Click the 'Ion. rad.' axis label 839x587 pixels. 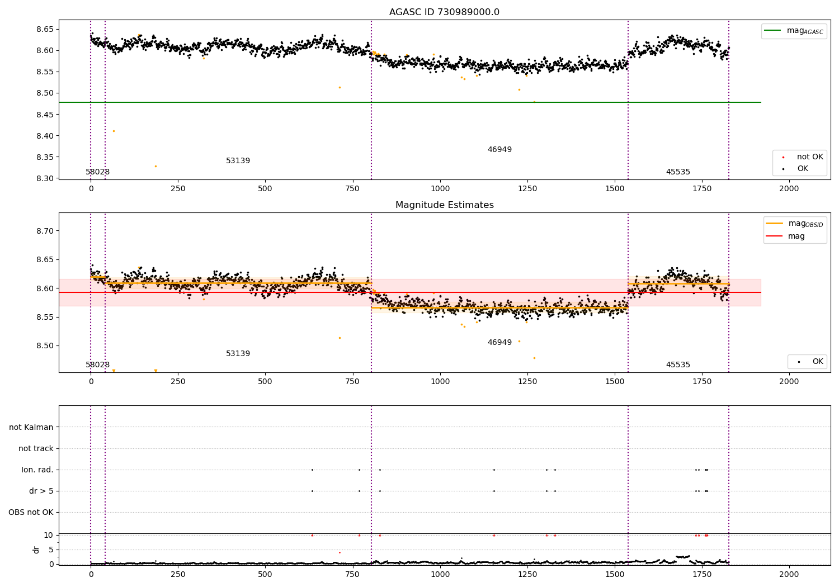(x=37, y=470)
